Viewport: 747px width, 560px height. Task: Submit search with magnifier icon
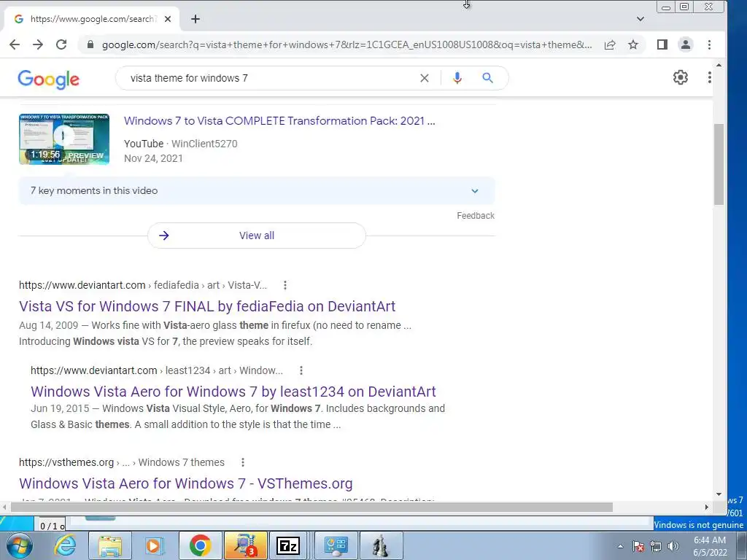click(x=487, y=77)
